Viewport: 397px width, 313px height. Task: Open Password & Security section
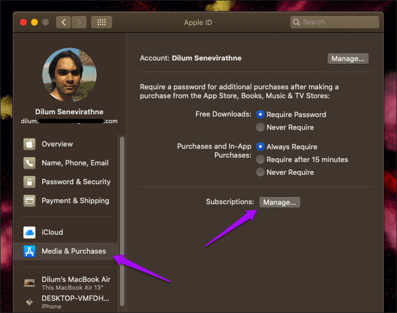[66, 182]
